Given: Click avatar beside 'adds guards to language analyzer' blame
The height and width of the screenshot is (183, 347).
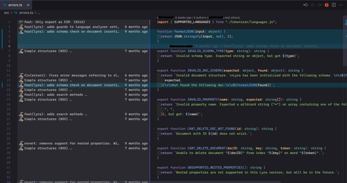Looking at the screenshot, I should click(21, 27).
